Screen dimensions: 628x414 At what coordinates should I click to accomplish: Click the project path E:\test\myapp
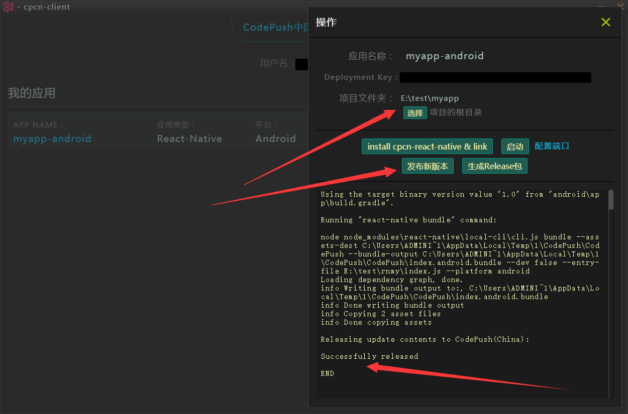click(430, 98)
